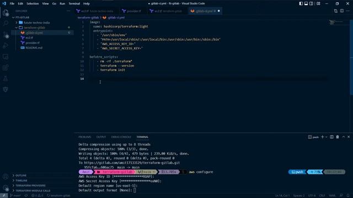Click the remote window indicator in status bar

(4, 196)
